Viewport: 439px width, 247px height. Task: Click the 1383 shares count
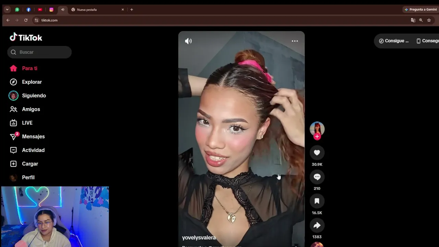click(x=317, y=237)
